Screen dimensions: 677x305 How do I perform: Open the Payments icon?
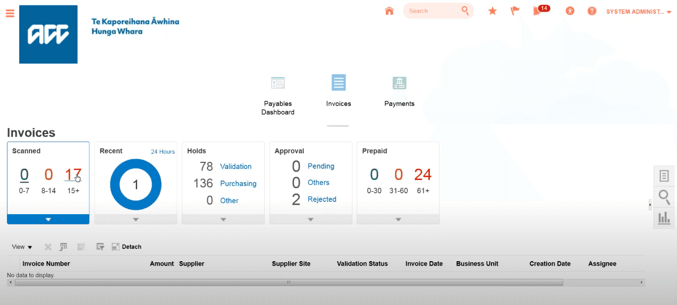point(399,83)
